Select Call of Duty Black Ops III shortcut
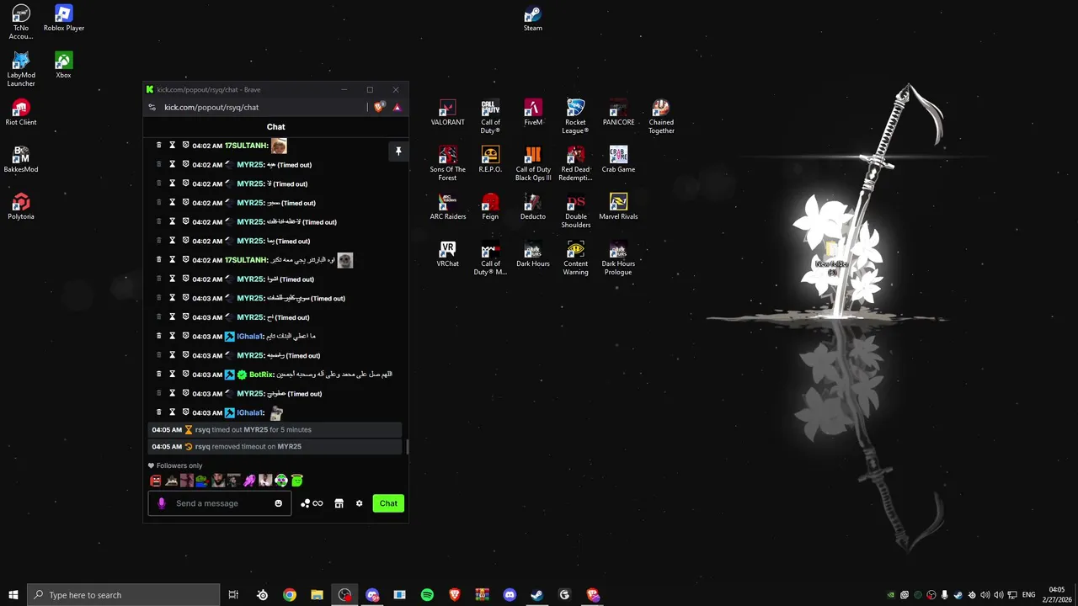The height and width of the screenshot is (606, 1078). [533, 163]
